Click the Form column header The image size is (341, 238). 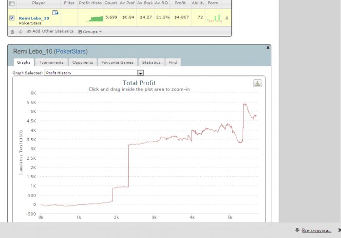coord(213,3)
